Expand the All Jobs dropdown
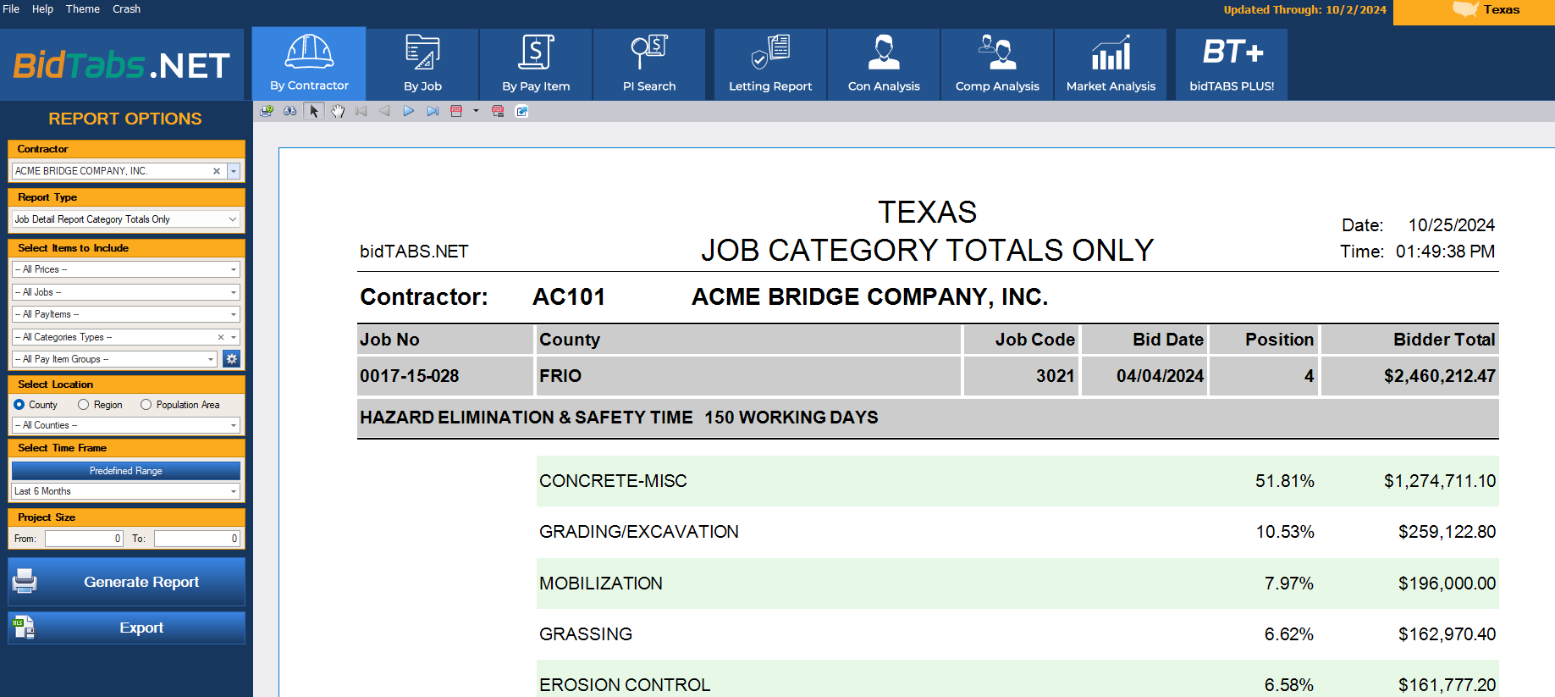The image size is (1555, 697). coord(234,292)
